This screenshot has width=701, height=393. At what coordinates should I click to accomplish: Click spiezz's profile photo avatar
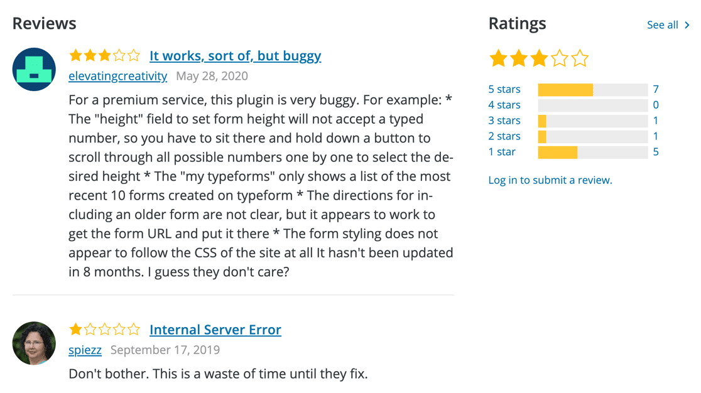tap(34, 343)
